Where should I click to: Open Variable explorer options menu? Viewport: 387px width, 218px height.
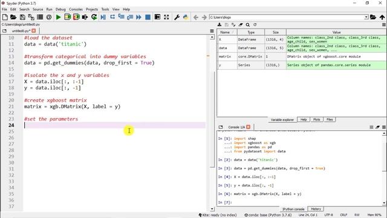(384, 25)
